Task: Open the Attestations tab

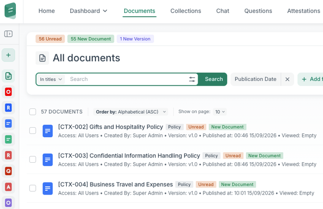Action: tap(304, 11)
